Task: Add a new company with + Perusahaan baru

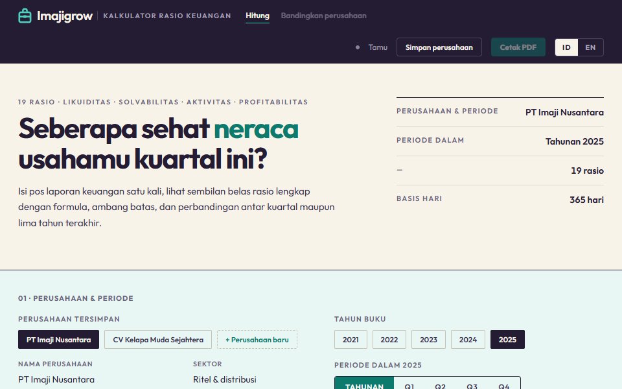Action: pos(257,339)
